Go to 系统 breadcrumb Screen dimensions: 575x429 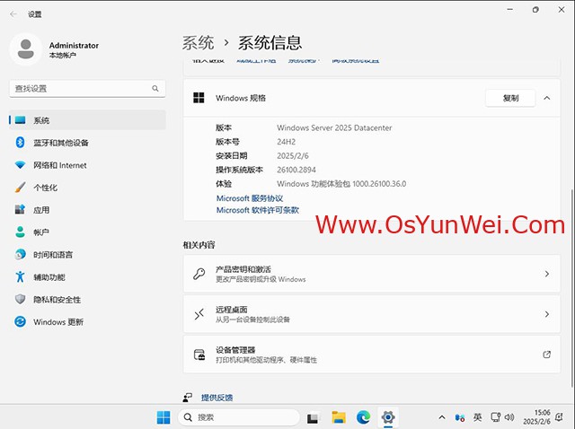(199, 43)
